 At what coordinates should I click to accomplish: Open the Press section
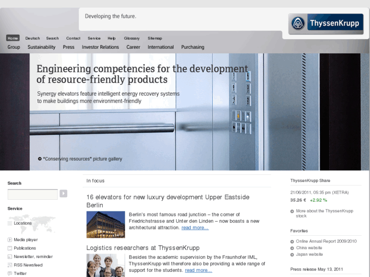click(69, 47)
